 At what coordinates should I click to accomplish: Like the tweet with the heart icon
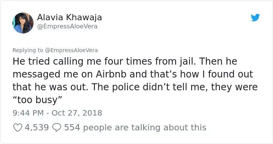point(18,128)
